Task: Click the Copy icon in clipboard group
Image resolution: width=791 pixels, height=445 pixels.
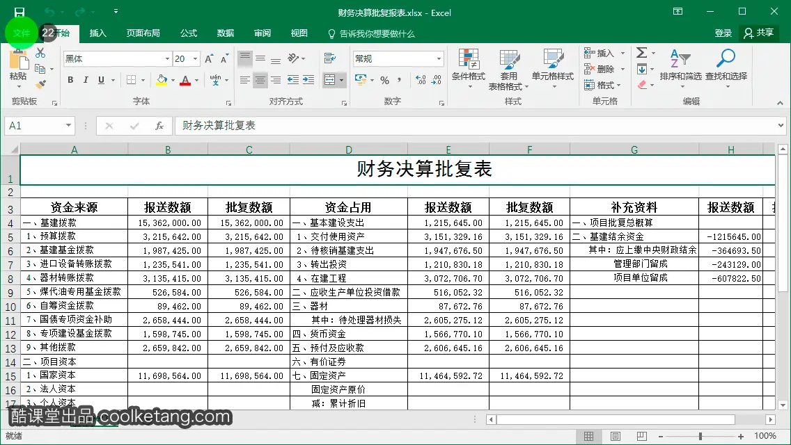Action: click(x=40, y=69)
